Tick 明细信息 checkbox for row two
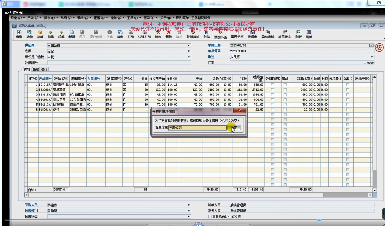385x226 pixels. [273, 90]
